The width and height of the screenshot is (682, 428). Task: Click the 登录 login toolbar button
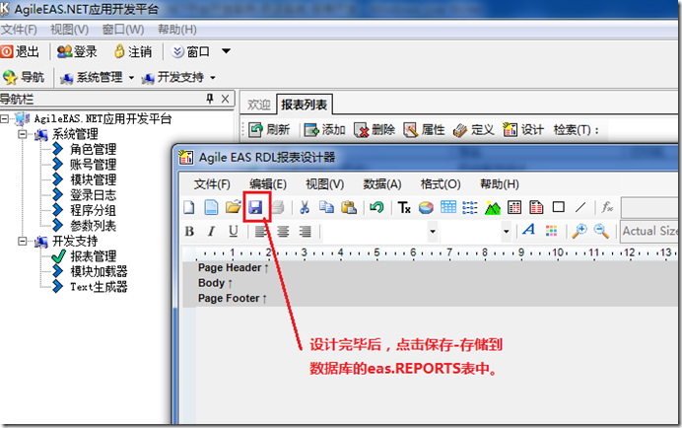coord(77,52)
